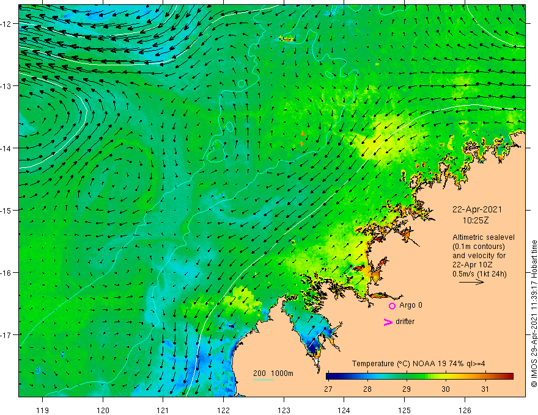This screenshot has width=538, height=415.
Task: Click the cyan 200 1000m contour legend line
Action: point(263,380)
